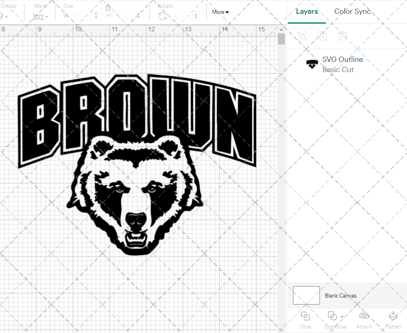Delete layer using the trash icon

tap(343, 36)
